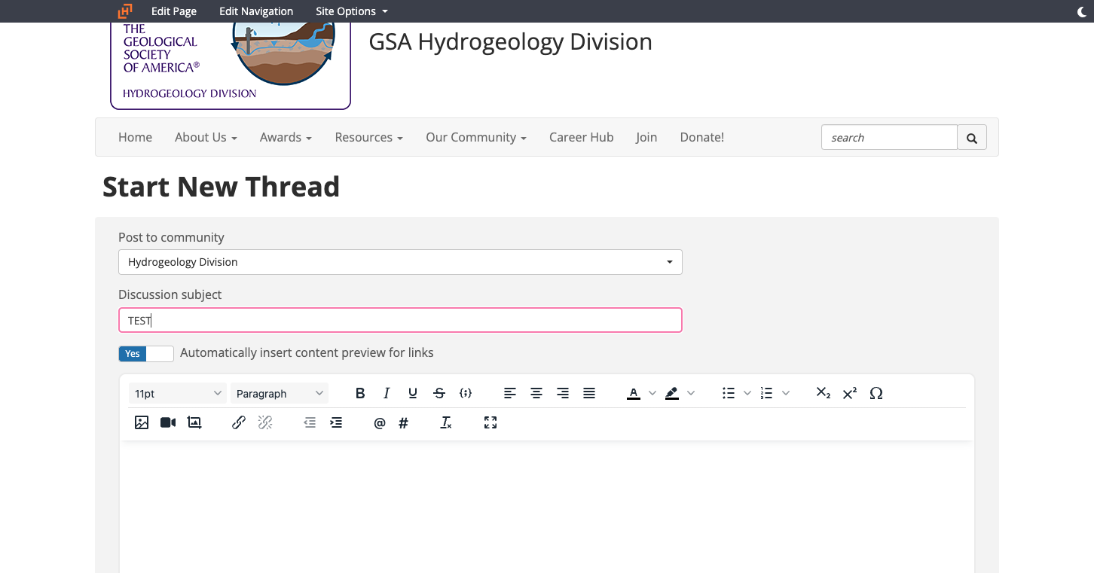Click the Donate! link
Viewport: 1094px width, 573px height.
click(x=702, y=137)
